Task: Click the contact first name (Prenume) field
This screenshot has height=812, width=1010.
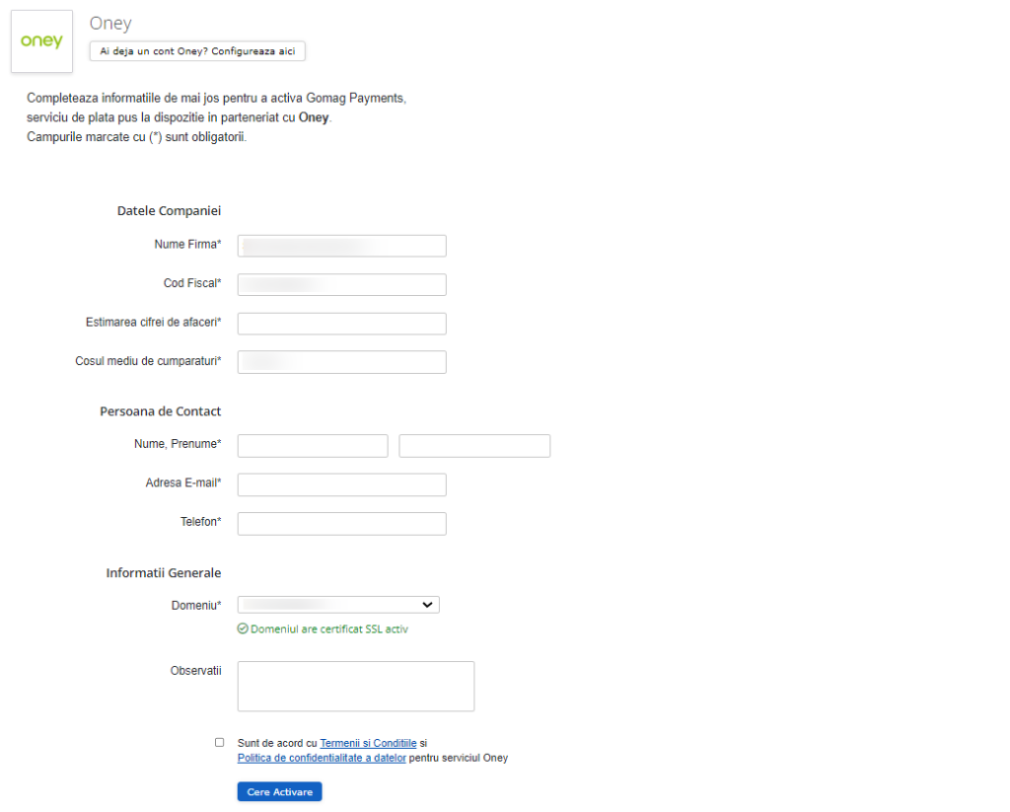Action: coord(474,446)
